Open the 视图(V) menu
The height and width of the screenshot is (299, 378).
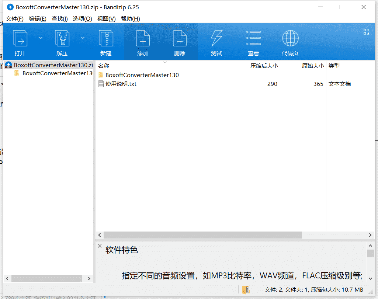pyautogui.click(x=106, y=19)
